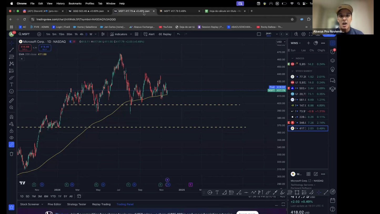The width and height of the screenshot is (380, 214).
Task: Choose the brush drawing tool
Action: pos(12,78)
